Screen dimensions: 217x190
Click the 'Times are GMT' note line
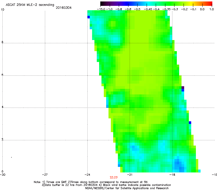pos(91,182)
